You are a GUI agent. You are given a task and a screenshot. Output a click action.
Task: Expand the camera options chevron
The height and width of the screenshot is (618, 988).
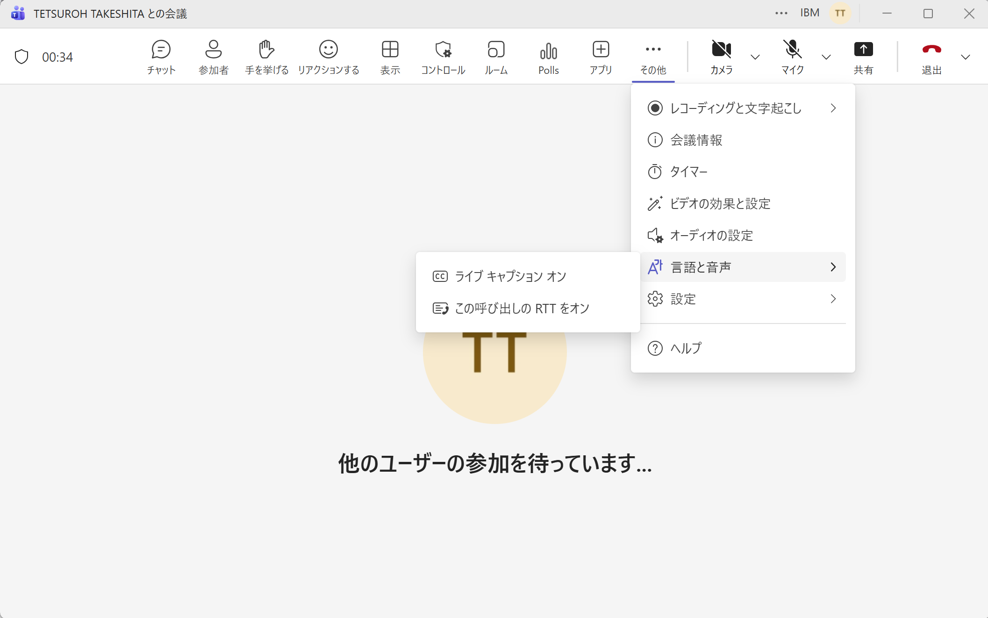[755, 57]
